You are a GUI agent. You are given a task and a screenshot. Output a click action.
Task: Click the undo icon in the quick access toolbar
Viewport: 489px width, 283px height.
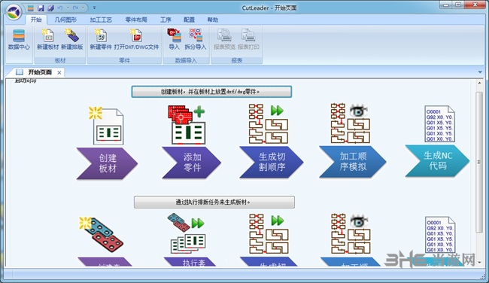(60, 8)
